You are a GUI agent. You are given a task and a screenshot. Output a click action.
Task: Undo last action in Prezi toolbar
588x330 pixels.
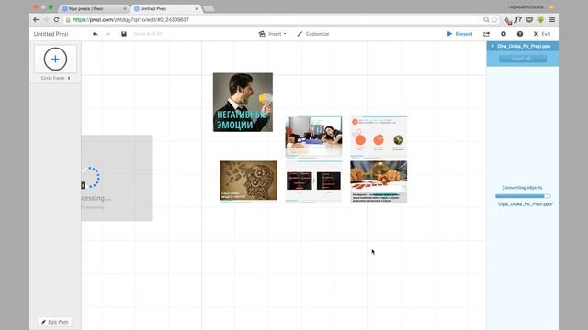(x=96, y=34)
